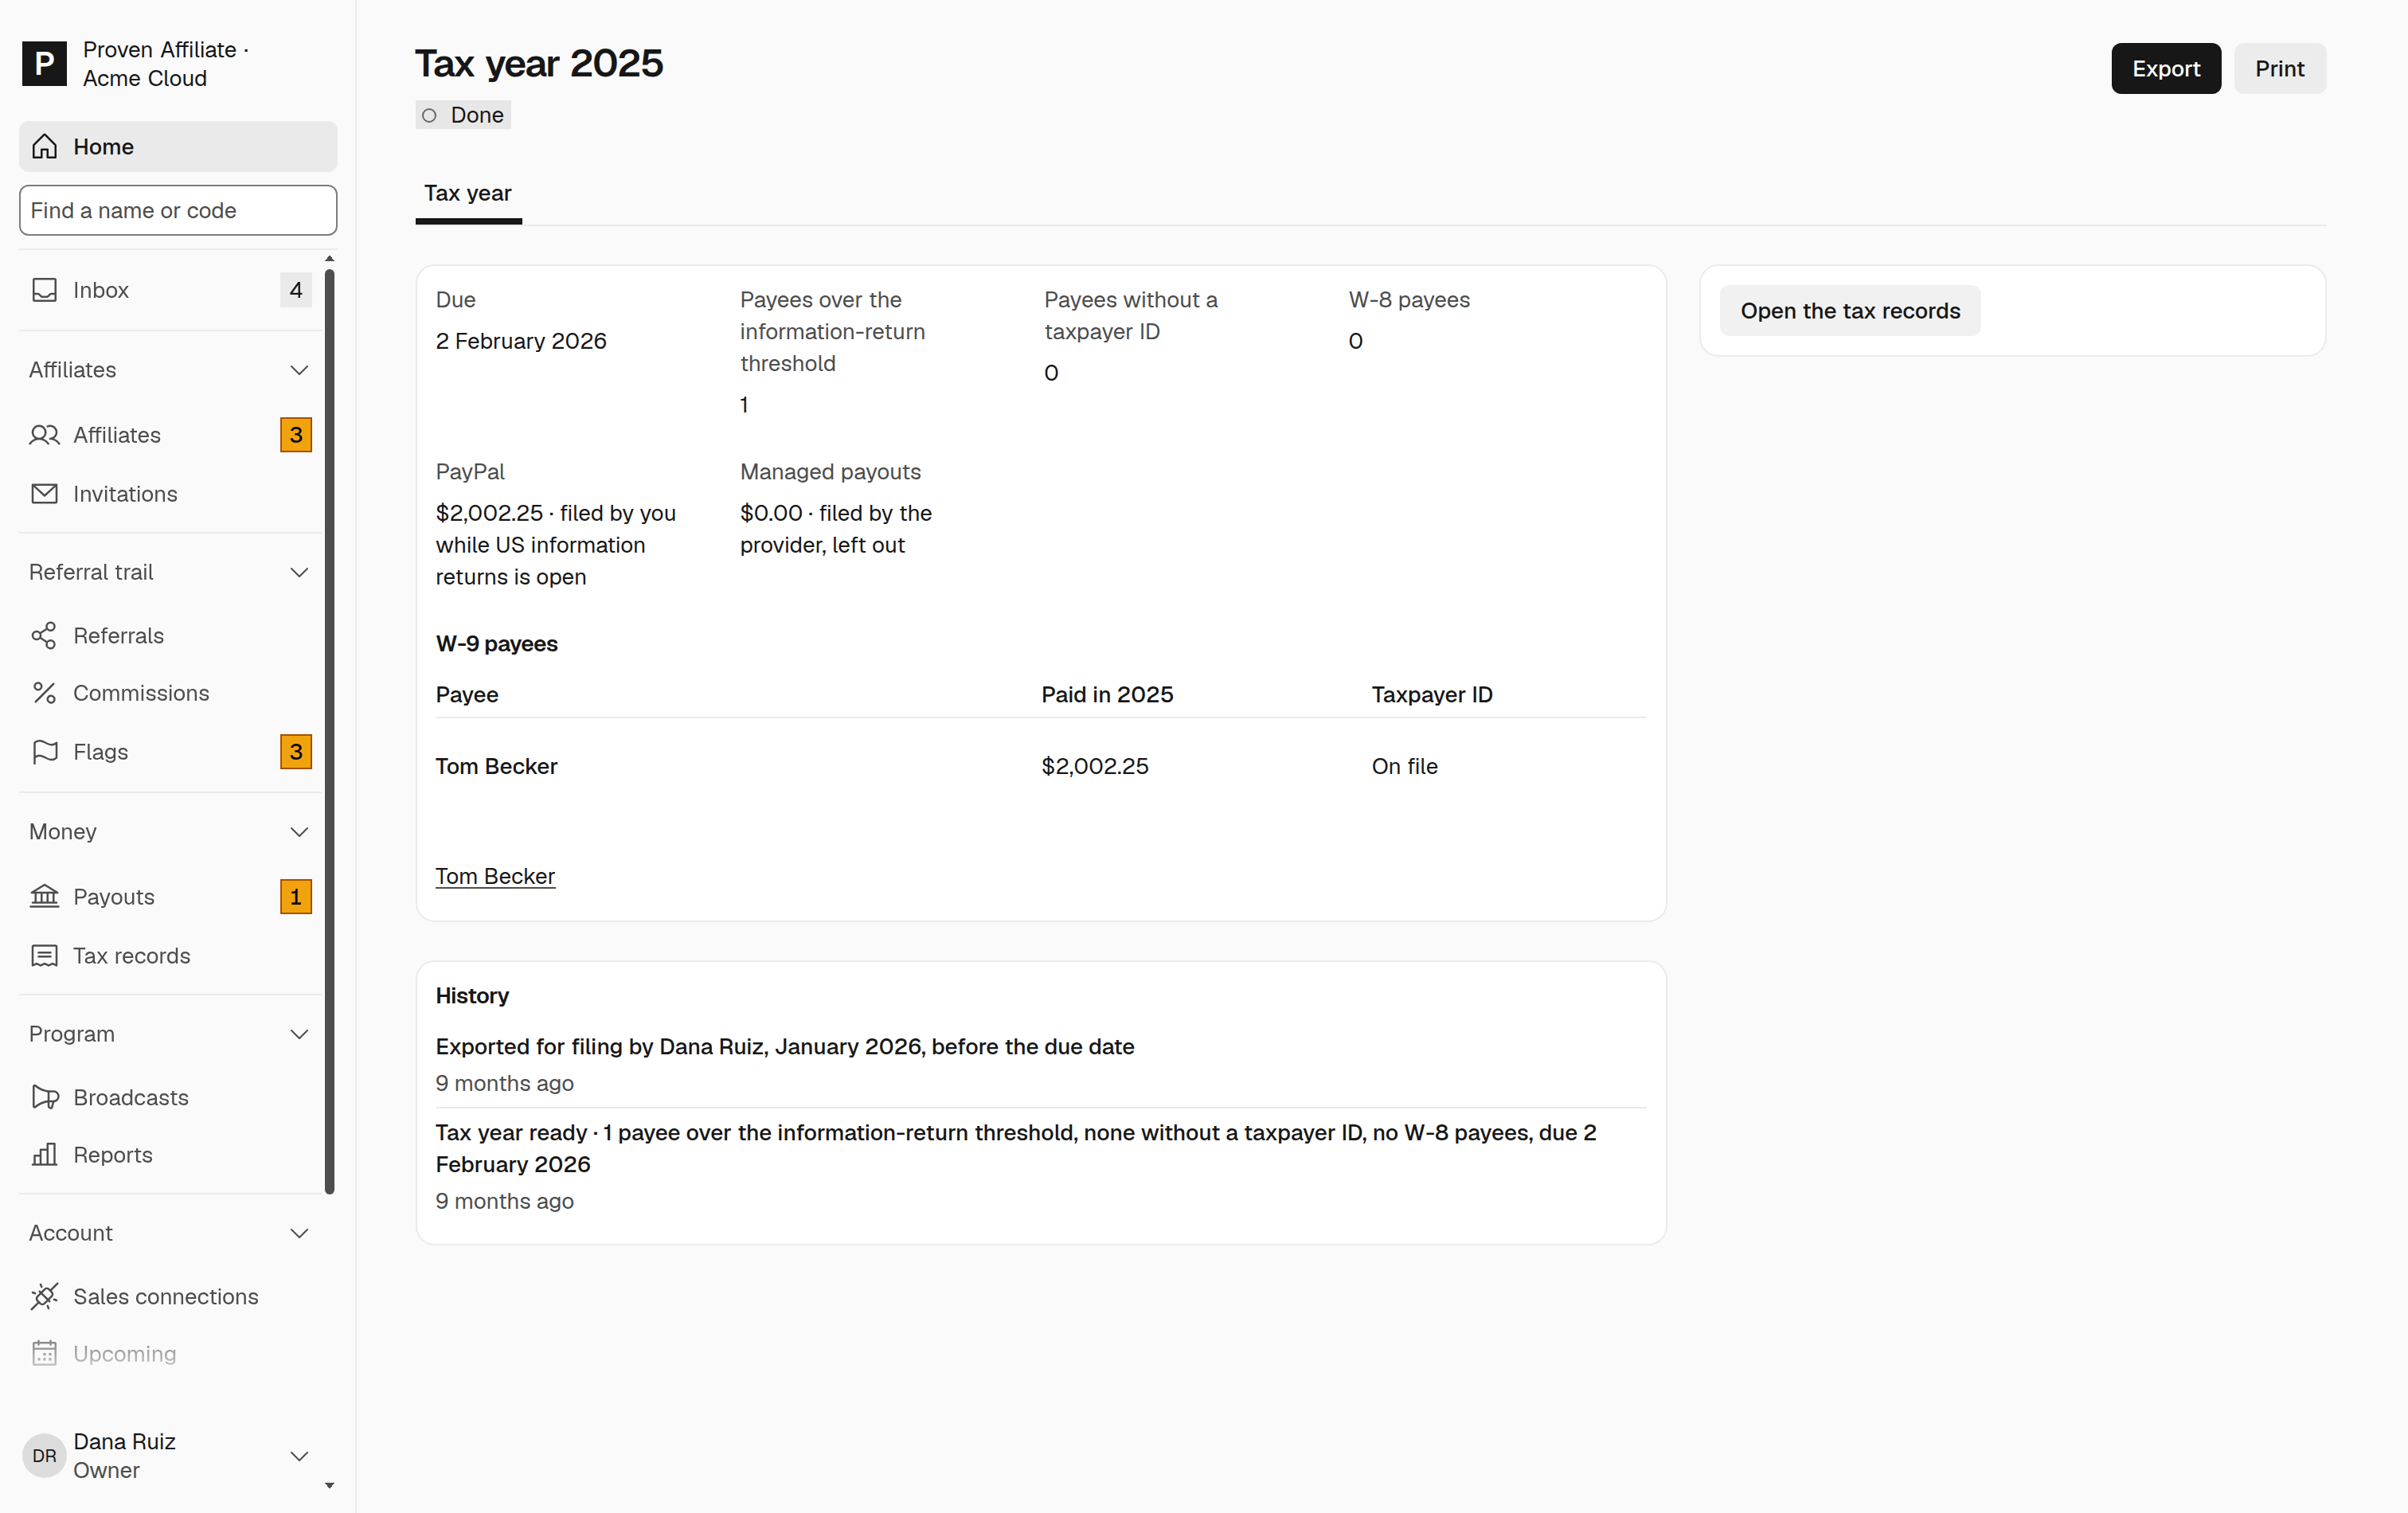Viewport: 2408px width, 1513px height.
Task: Click the Flags flag icon
Action: (44, 752)
